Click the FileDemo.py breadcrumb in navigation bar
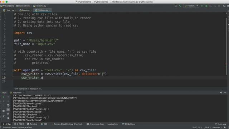This screenshot has height=129, width=229. tap(40, 6)
